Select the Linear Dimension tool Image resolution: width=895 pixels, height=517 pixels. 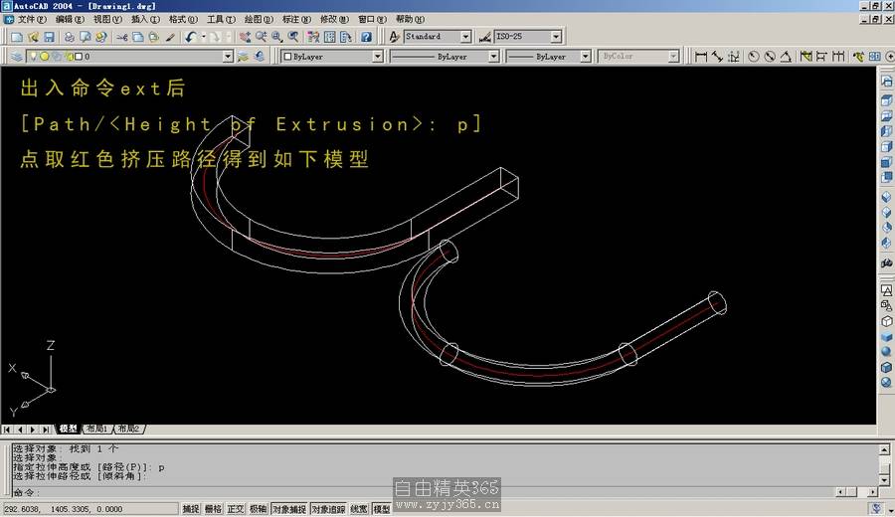tap(701, 57)
